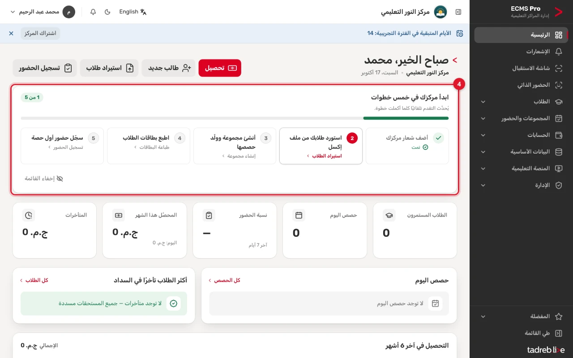The height and width of the screenshot is (358, 573).
Task: Expand the الإدارة sidebar section
Action: (521, 185)
